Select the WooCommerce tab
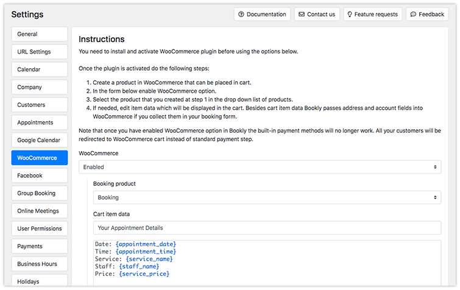This screenshot has height=290, width=460. pyautogui.click(x=40, y=158)
